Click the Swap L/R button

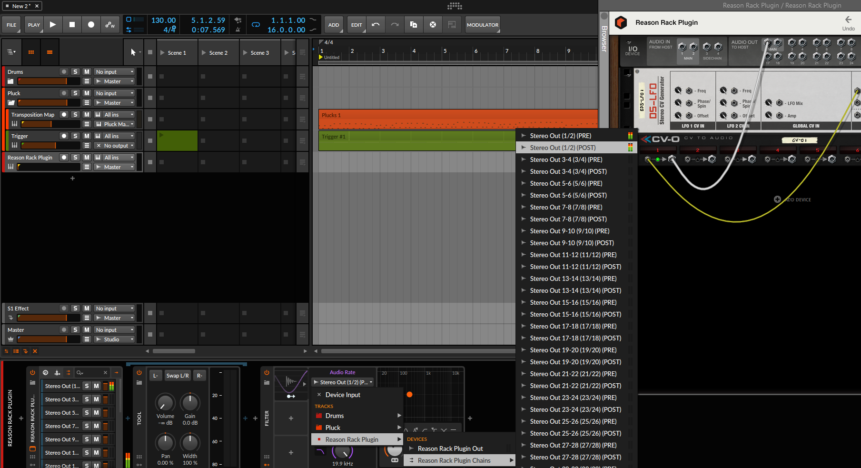[x=178, y=376]
